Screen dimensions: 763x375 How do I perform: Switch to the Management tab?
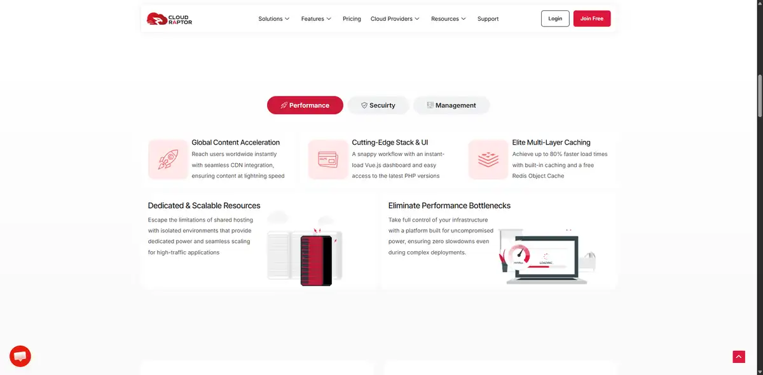point(451,105)
